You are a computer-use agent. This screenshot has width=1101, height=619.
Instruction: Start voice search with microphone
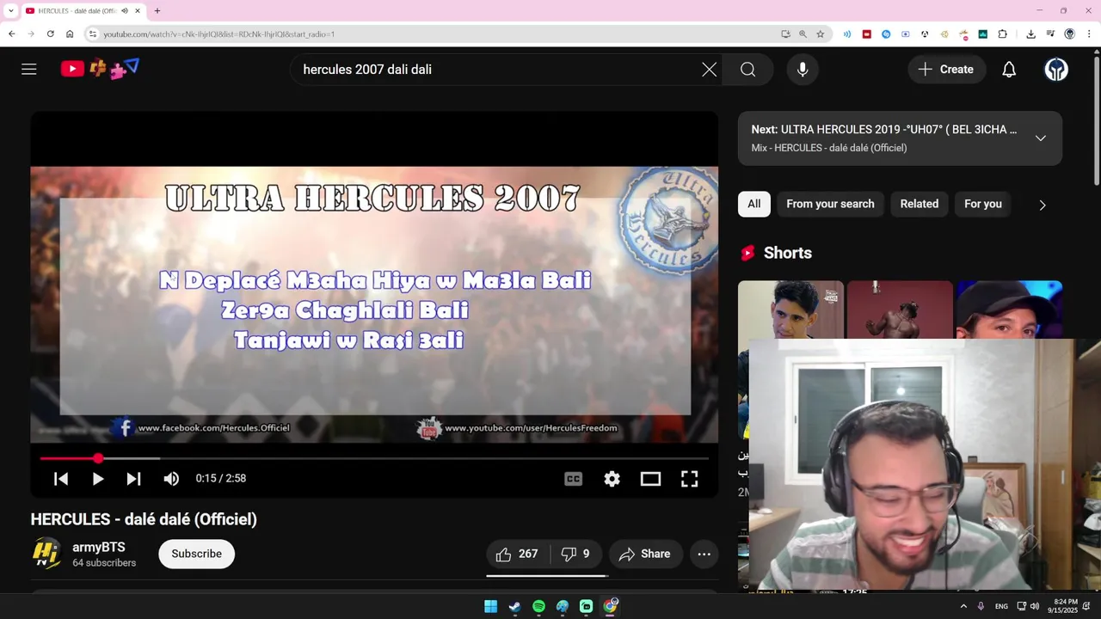click(x=803, y=70)
